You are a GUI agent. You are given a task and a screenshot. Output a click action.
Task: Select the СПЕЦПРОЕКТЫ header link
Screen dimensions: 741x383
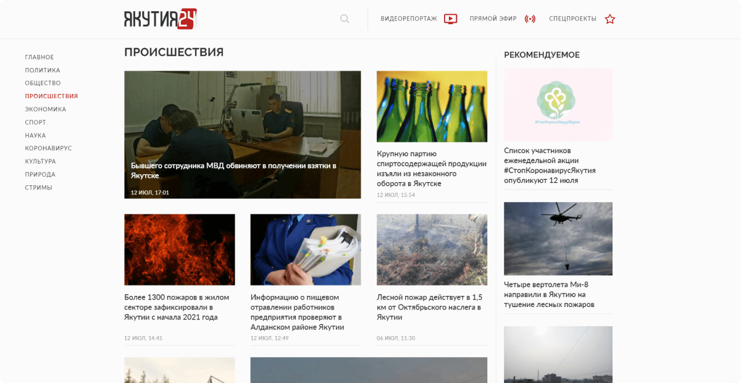click(572, 19)
